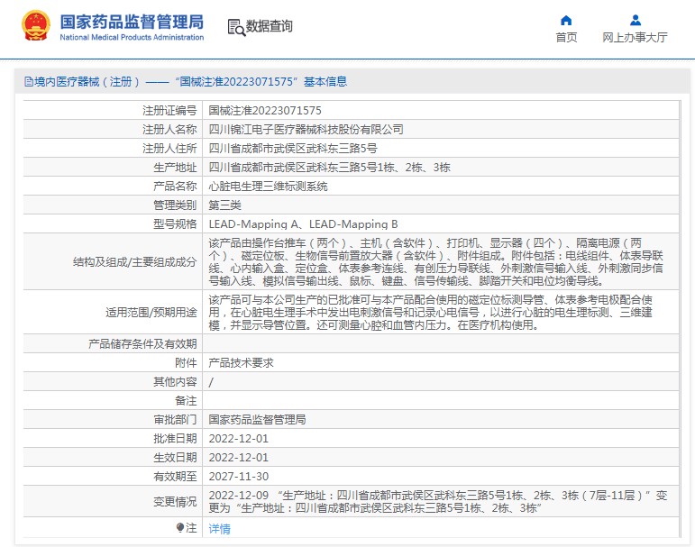The image size is (695, 547).
Task: Open the 数据查询 search icon
Action: point(236,27)
